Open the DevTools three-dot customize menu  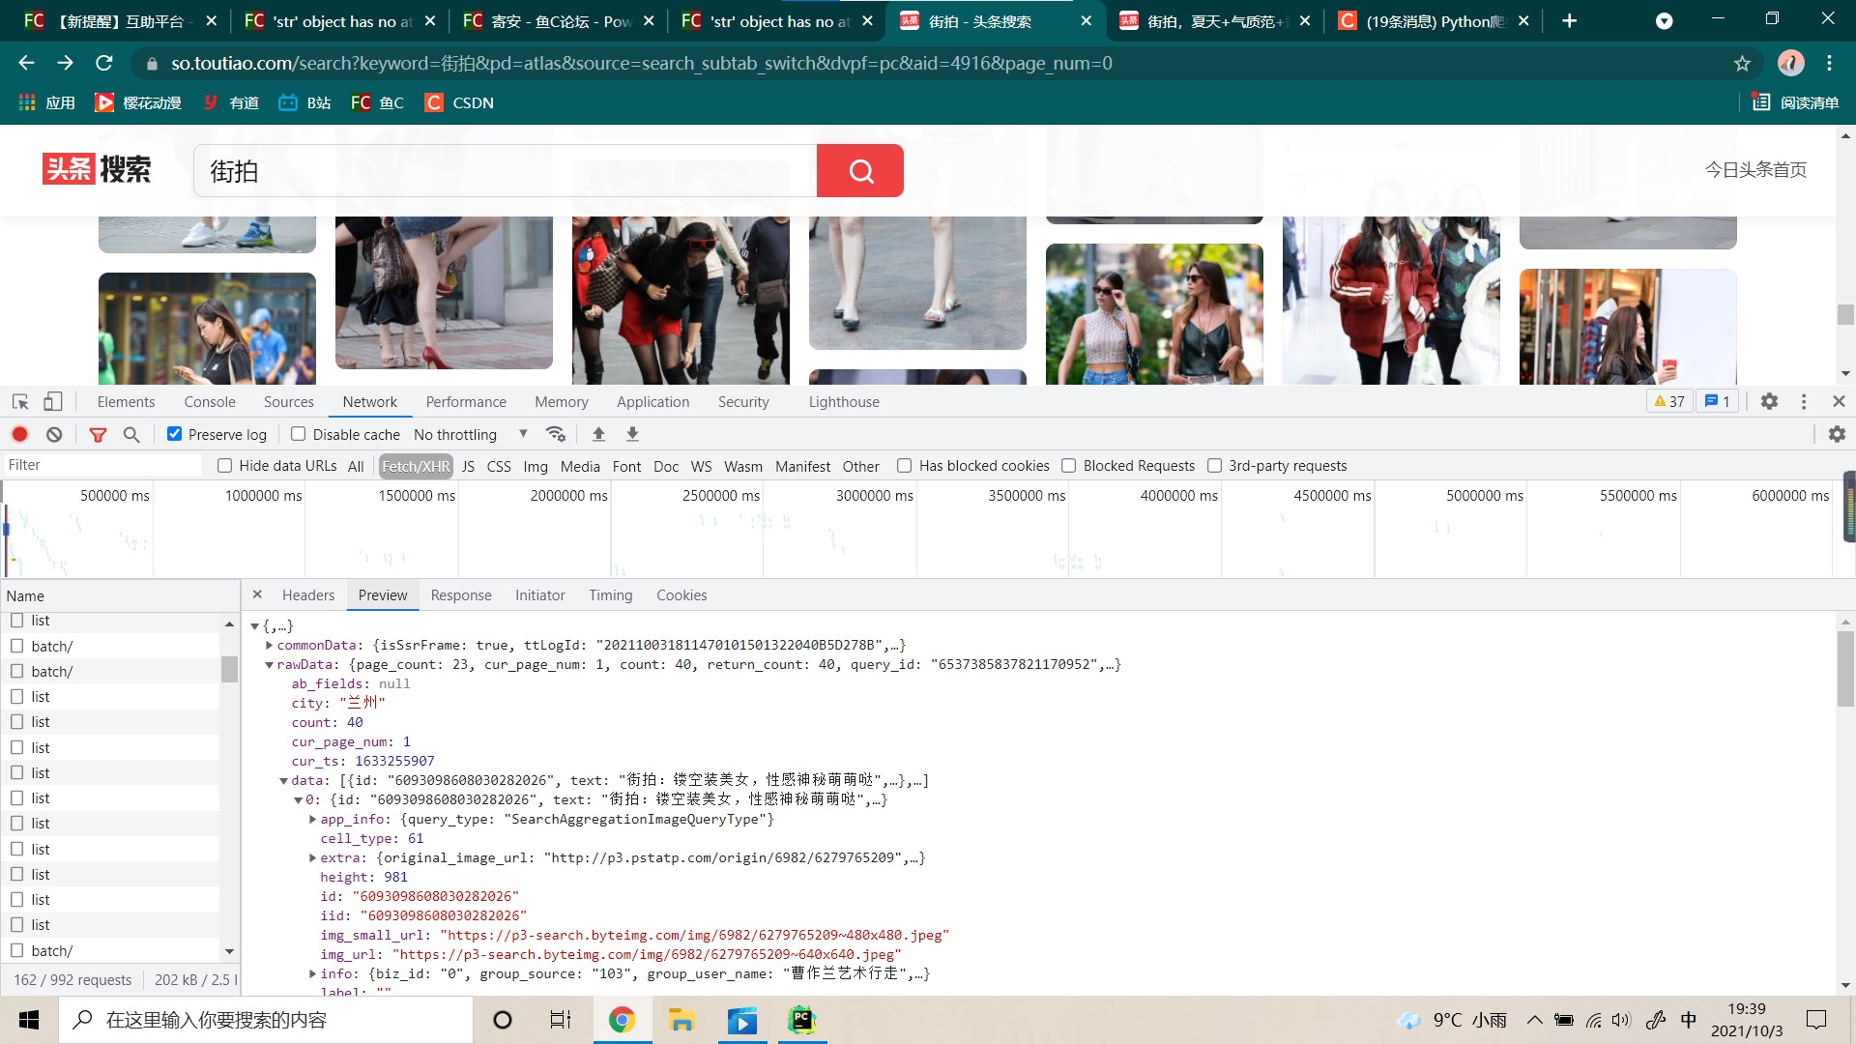(1804, 401)
